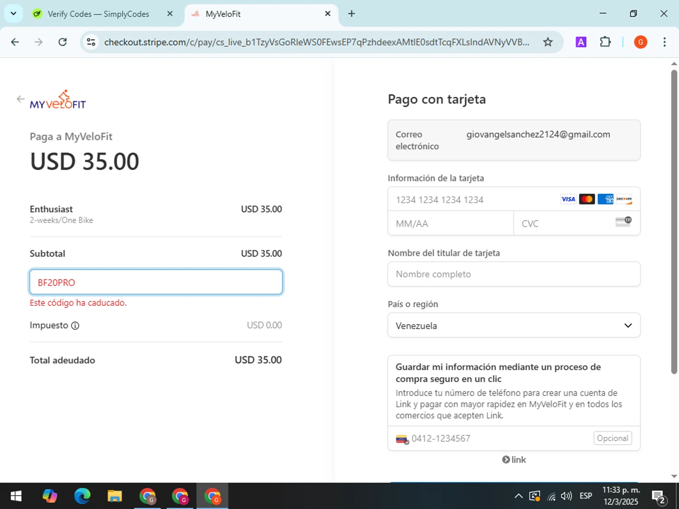Click the 'Opcional' badge in phone field
The width and height of the screenshot is (679, 509).
[x=612, y=438]
